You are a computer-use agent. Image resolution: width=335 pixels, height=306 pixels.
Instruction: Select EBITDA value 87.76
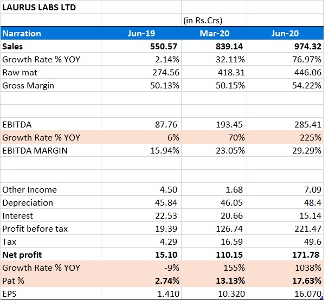click(141, 124)
